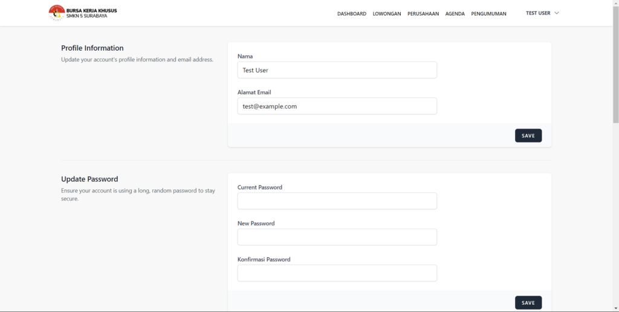The image size is (619, 312).
Task: Select the Konfirmasi Password field
Action: 337,273
